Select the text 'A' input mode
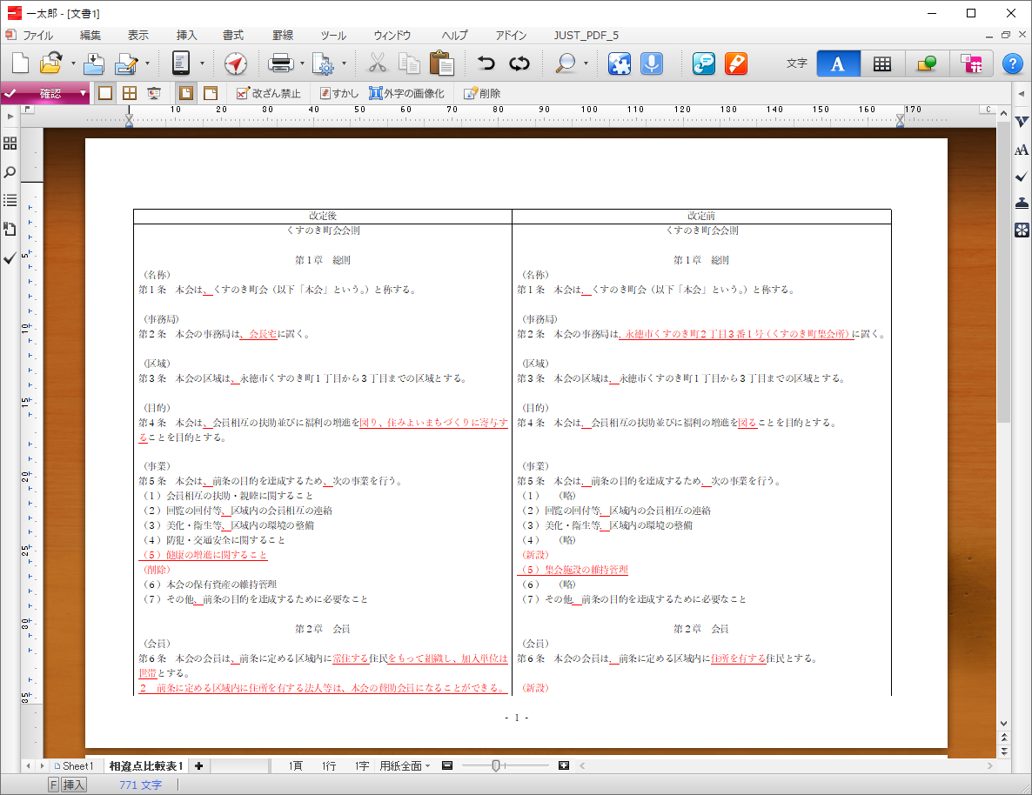1032x795 pixels. [x=838, y=63]
